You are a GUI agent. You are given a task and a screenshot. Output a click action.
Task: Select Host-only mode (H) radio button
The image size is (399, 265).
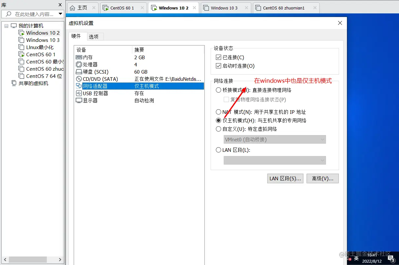[218, 120]
